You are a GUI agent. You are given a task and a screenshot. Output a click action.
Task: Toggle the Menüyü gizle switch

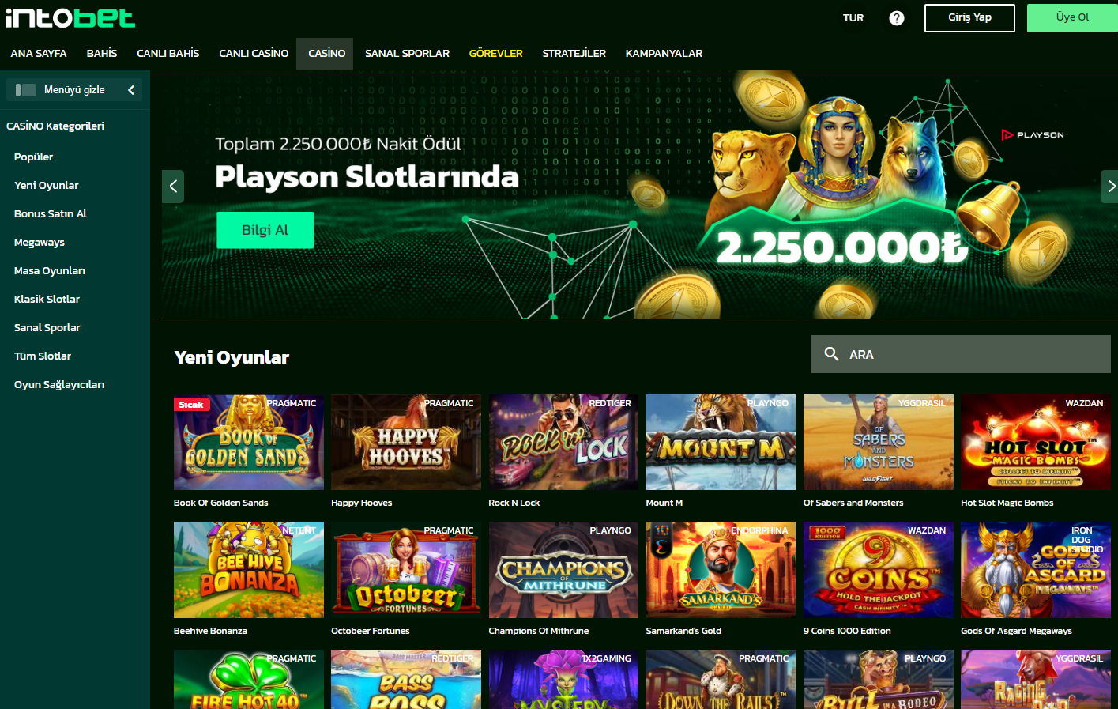click(x=26, y=90)
